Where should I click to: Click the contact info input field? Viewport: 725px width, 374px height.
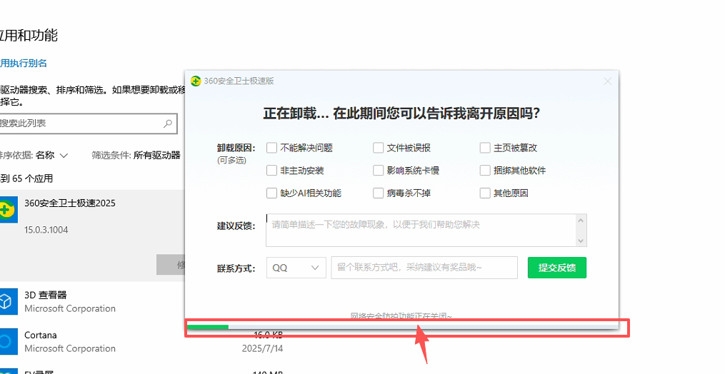tap(424, 268)
